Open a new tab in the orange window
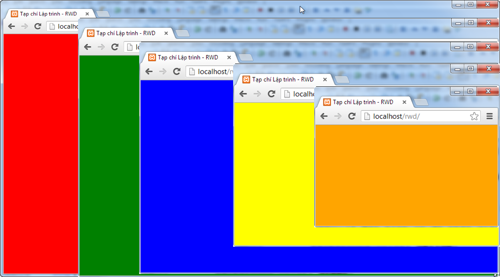This screenshot has height=277, width=500. pyautogui.click(x=421, y=102)
